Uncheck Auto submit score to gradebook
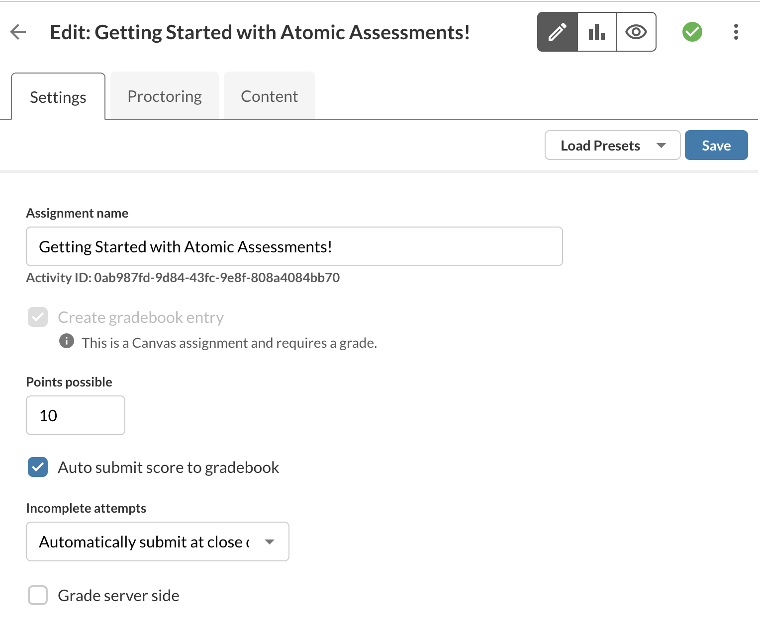The height and width of the screenshot is (618, 760). (x=37, y=467)
